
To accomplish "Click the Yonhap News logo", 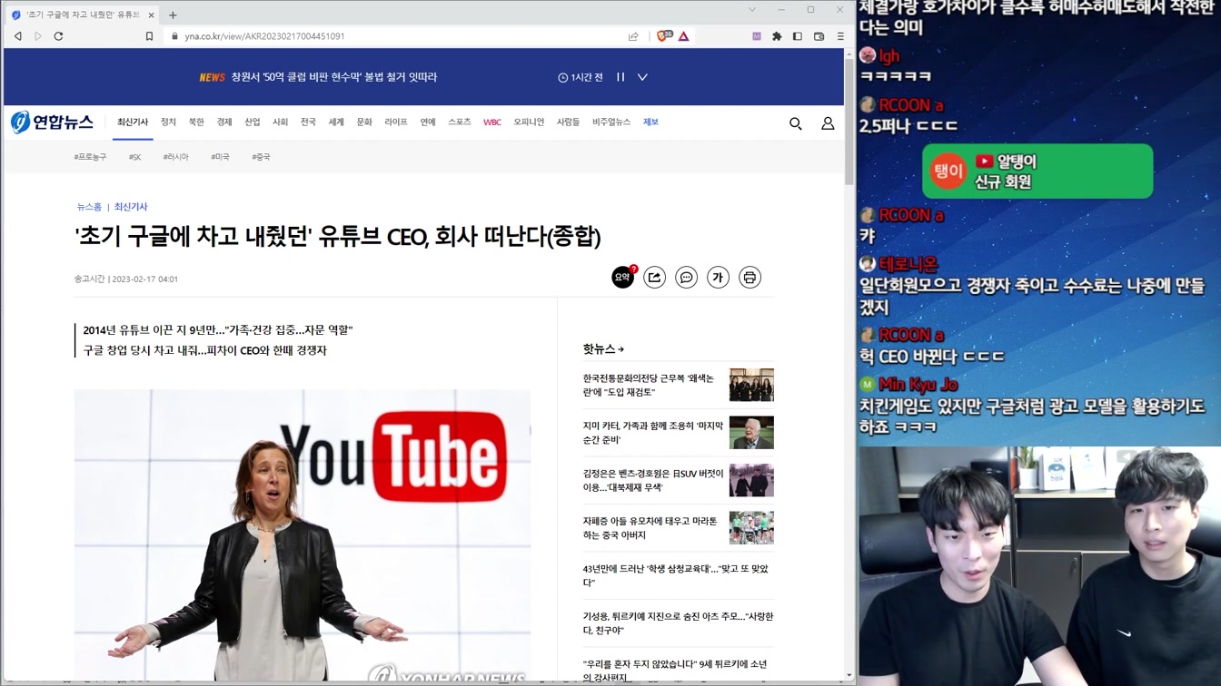I will click(x=53, y=122).
